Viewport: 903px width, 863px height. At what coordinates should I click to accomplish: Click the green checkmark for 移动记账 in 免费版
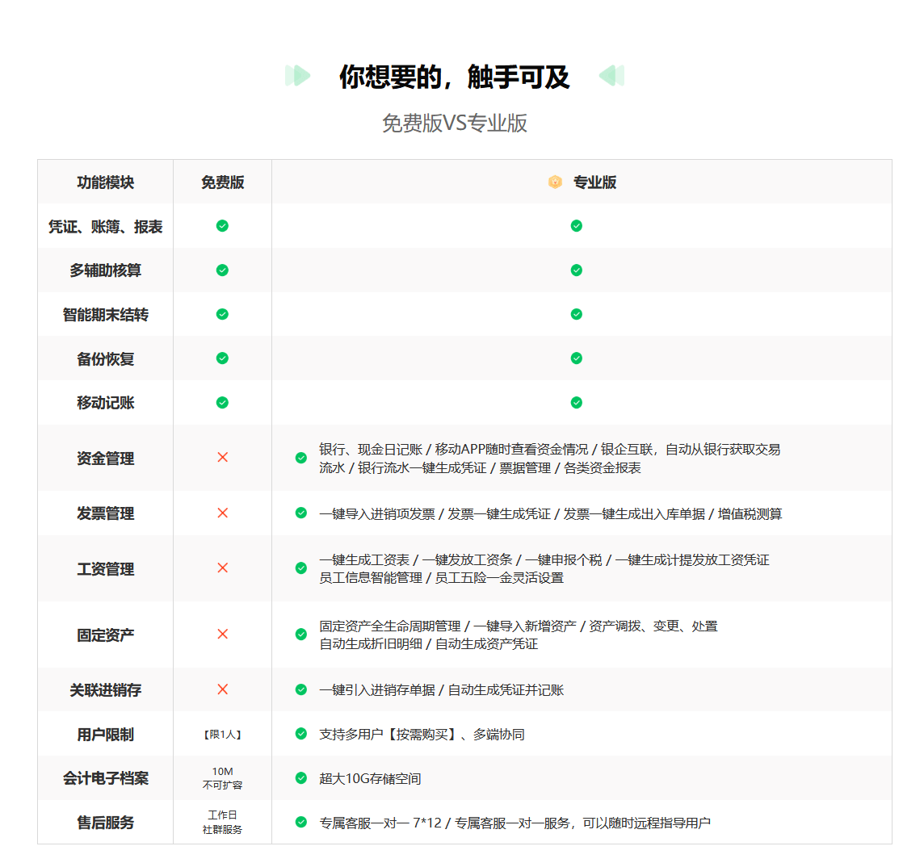pyautogui.click(x=222, y=402)
